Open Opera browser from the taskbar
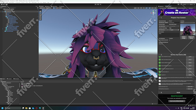 click(37, 108)
